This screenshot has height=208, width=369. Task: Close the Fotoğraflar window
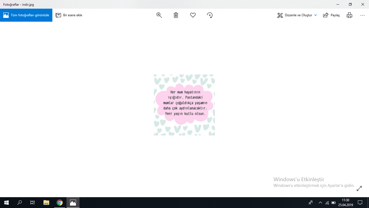363,4
